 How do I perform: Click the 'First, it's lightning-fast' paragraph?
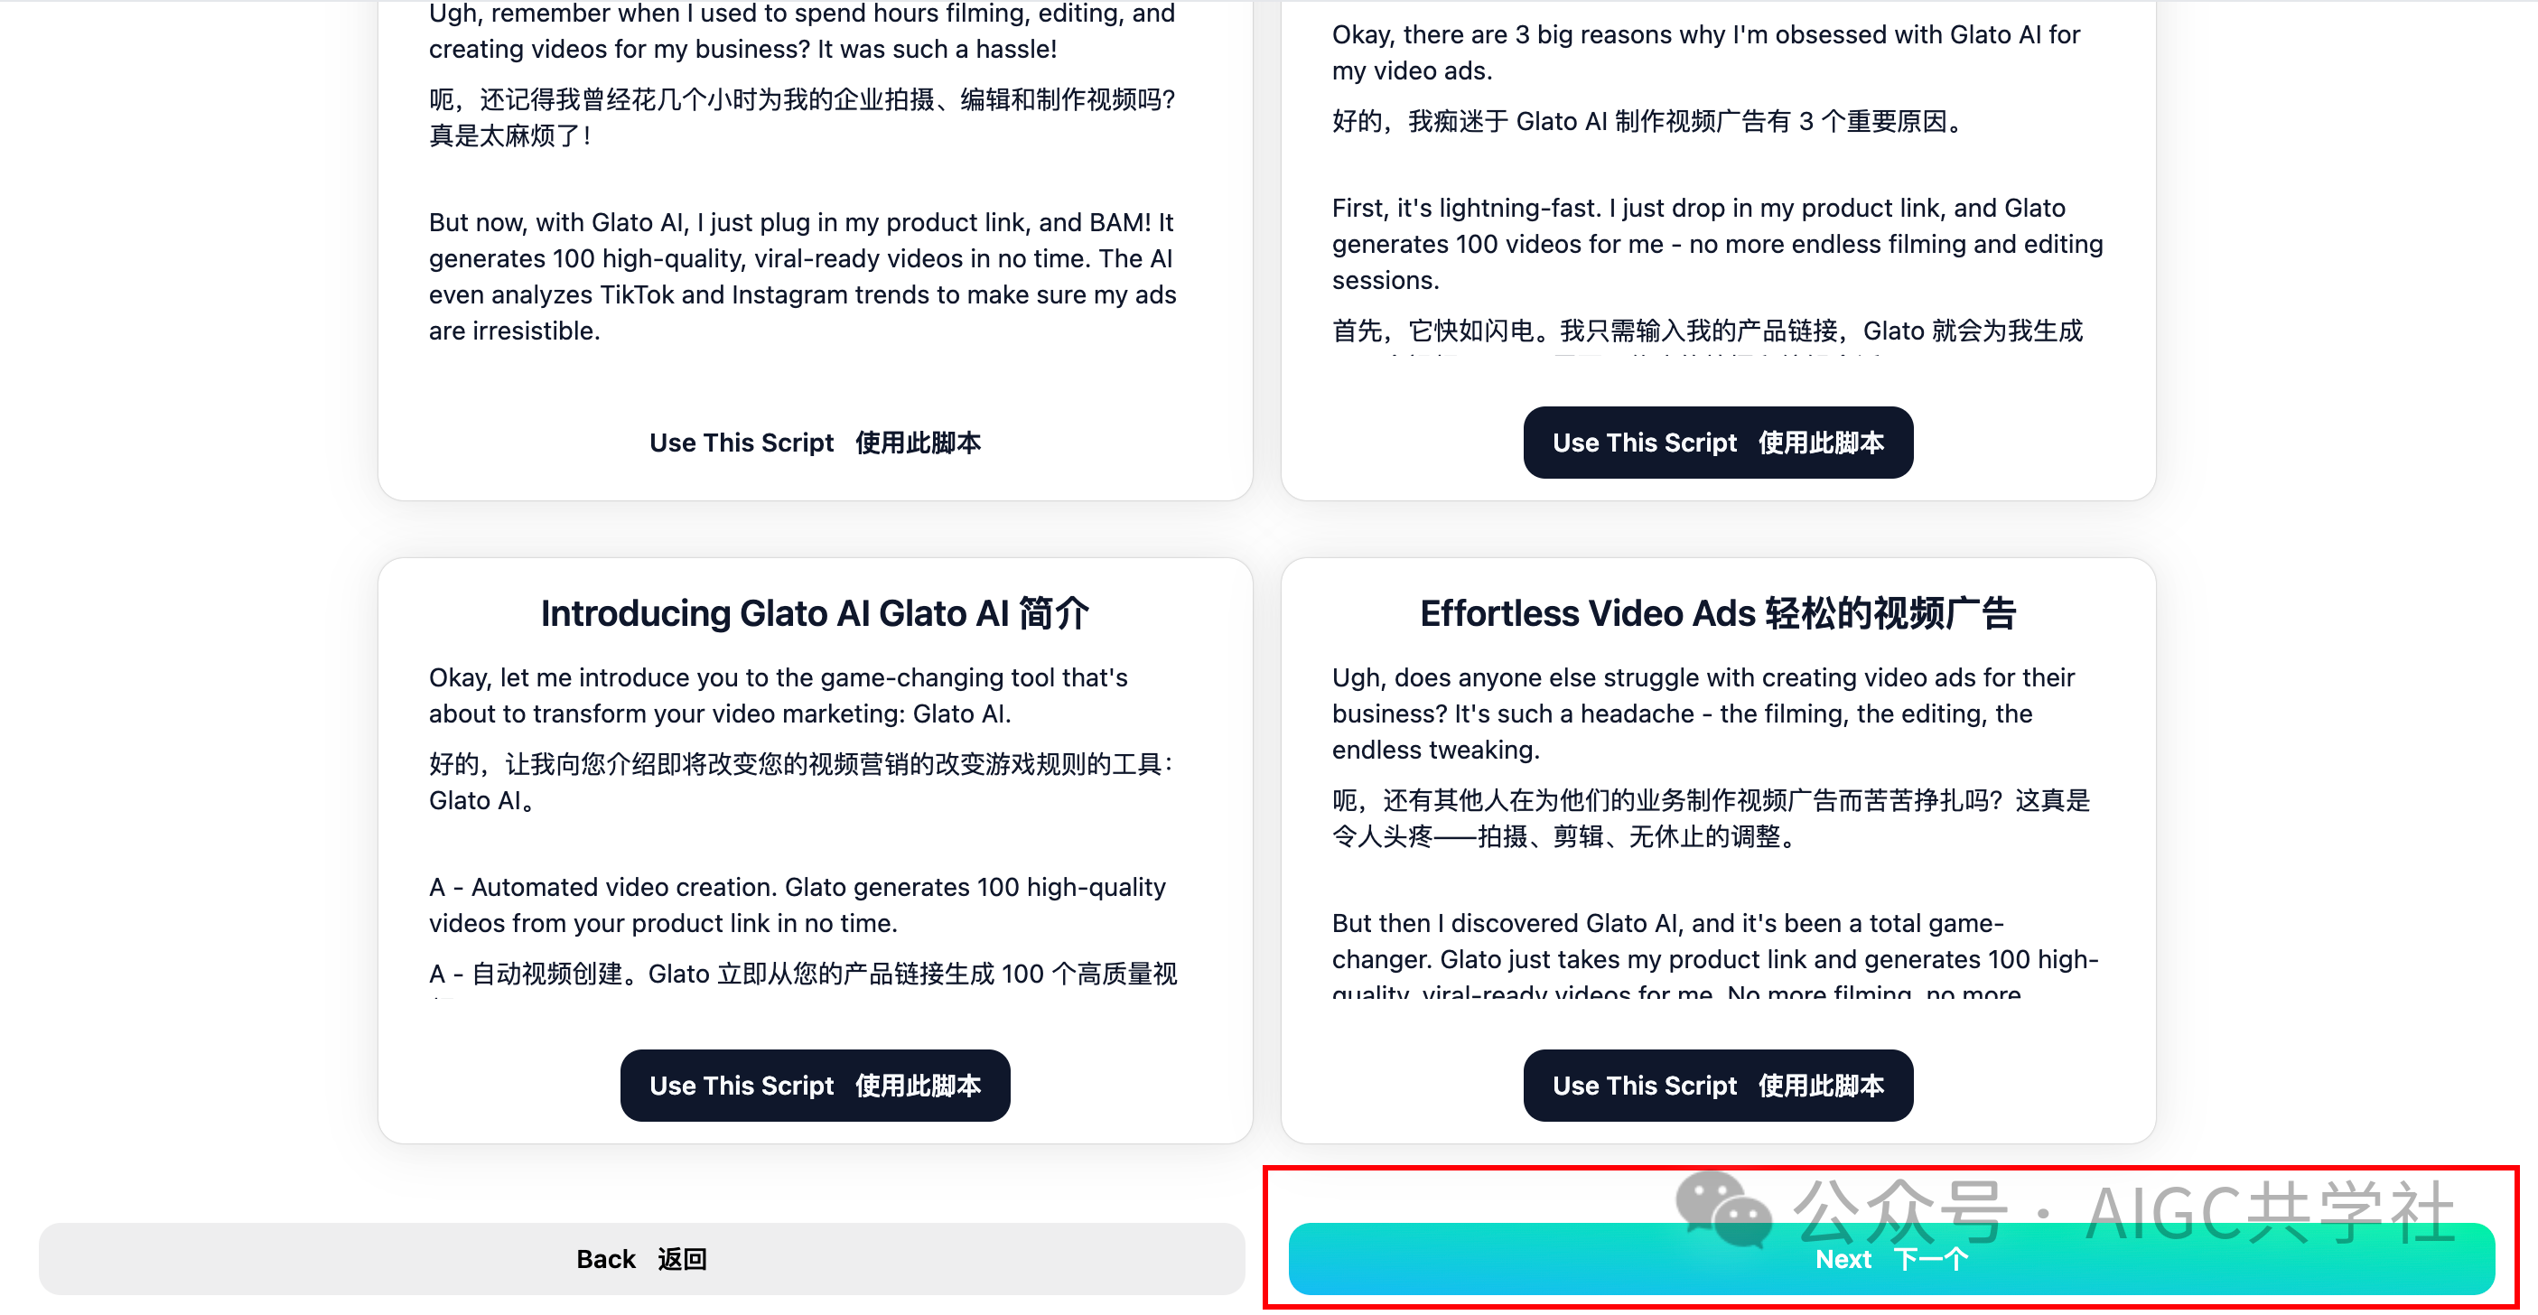tap(1717, 244)
